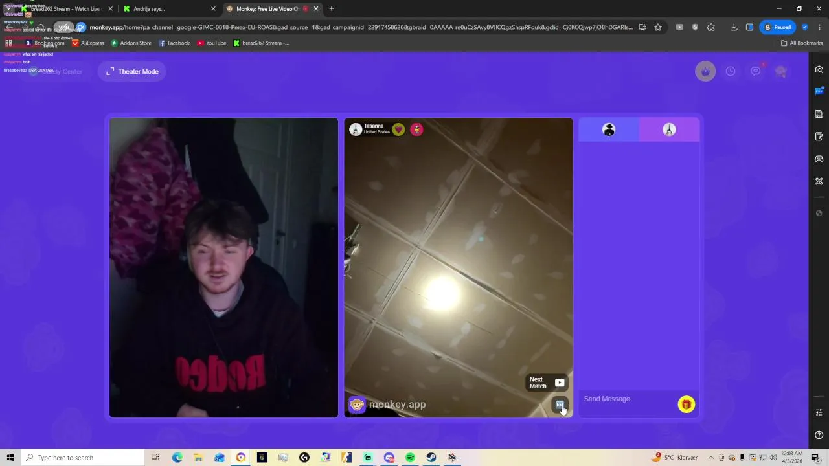
Task: Show hidden system tray icons
Action: (711, 458)
